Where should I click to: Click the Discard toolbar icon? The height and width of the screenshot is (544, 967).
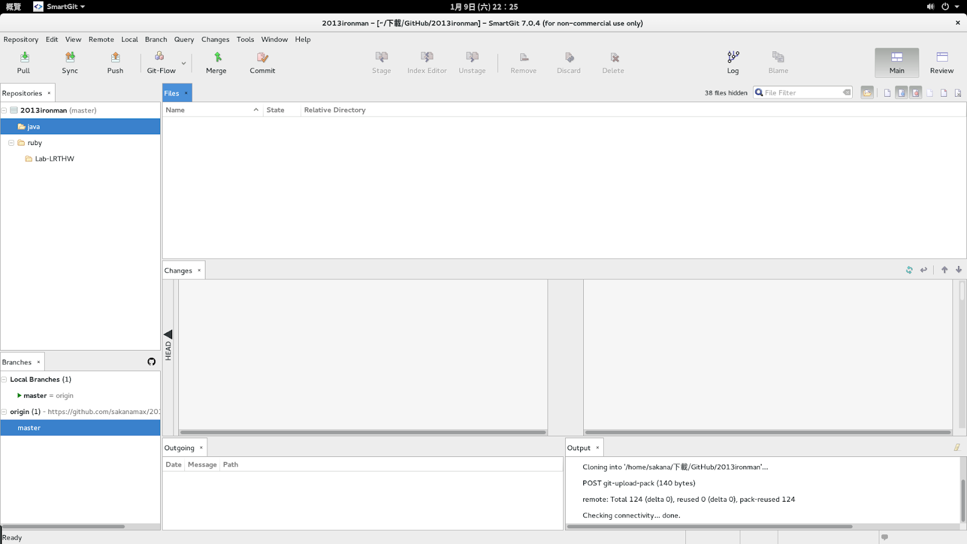(x=569, y=63)
